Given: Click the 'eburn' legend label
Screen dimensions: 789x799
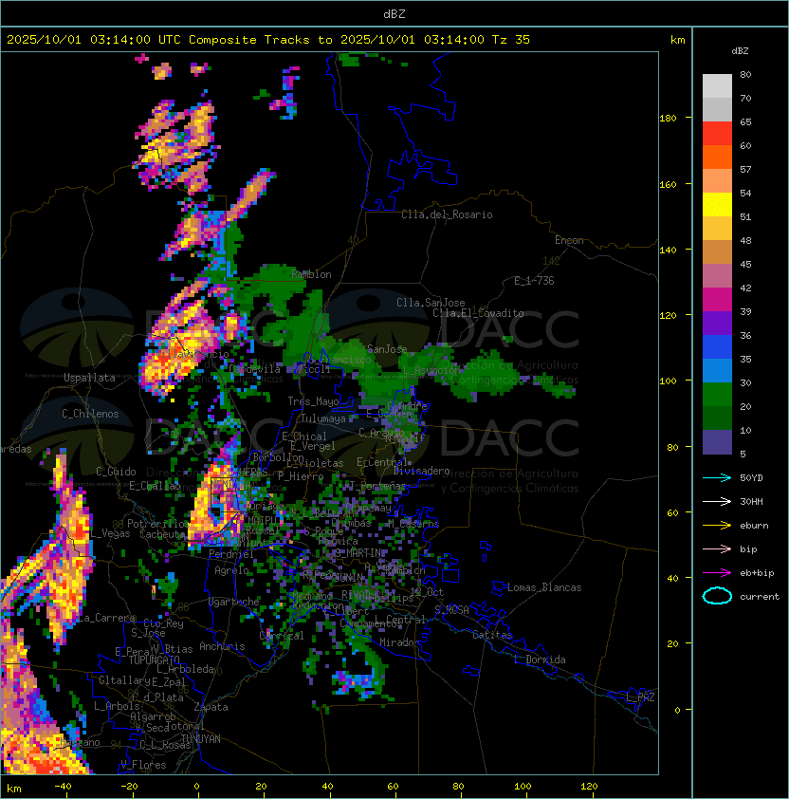Looking at the screenshot, I should 754,526.
